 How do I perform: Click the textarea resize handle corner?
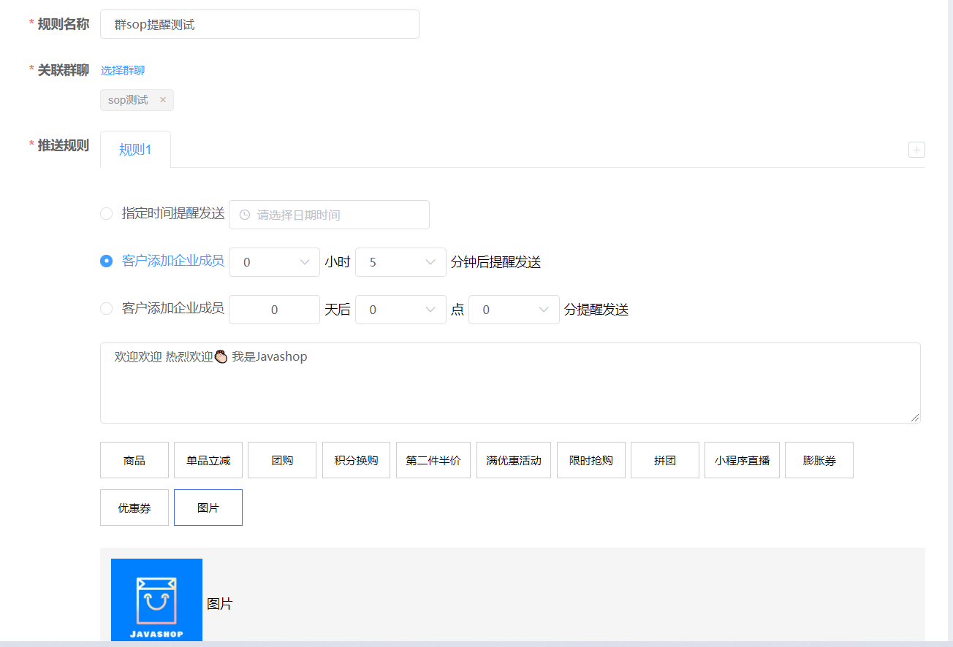click(x=915, y=417)
